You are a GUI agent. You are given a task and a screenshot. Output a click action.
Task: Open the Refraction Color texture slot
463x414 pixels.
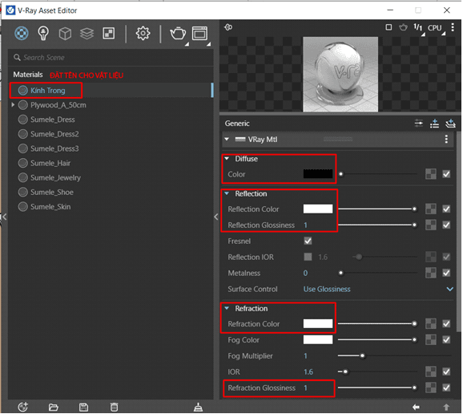click(431, 324)
